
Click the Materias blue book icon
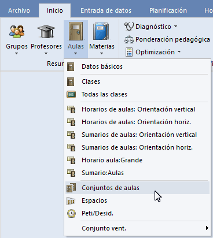point(101,31)
